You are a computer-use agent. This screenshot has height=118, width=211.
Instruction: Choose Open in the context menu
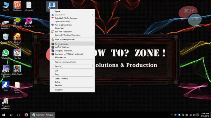click(x=72, y=11)
